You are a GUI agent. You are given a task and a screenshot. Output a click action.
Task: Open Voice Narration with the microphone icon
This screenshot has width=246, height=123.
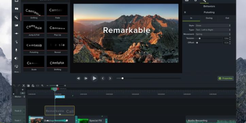pos(16,50)
